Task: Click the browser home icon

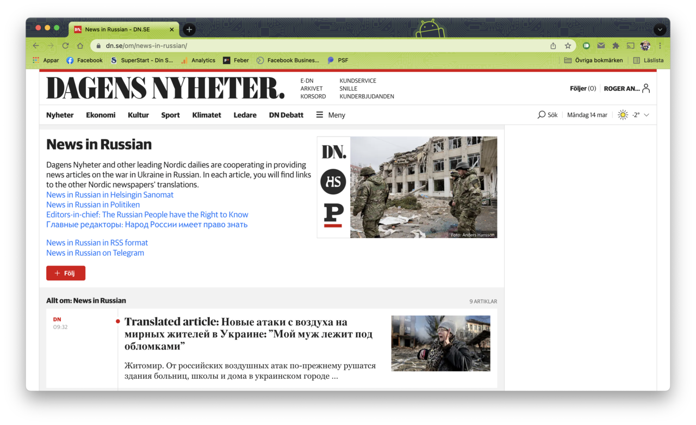Action: tap(80, 46)
